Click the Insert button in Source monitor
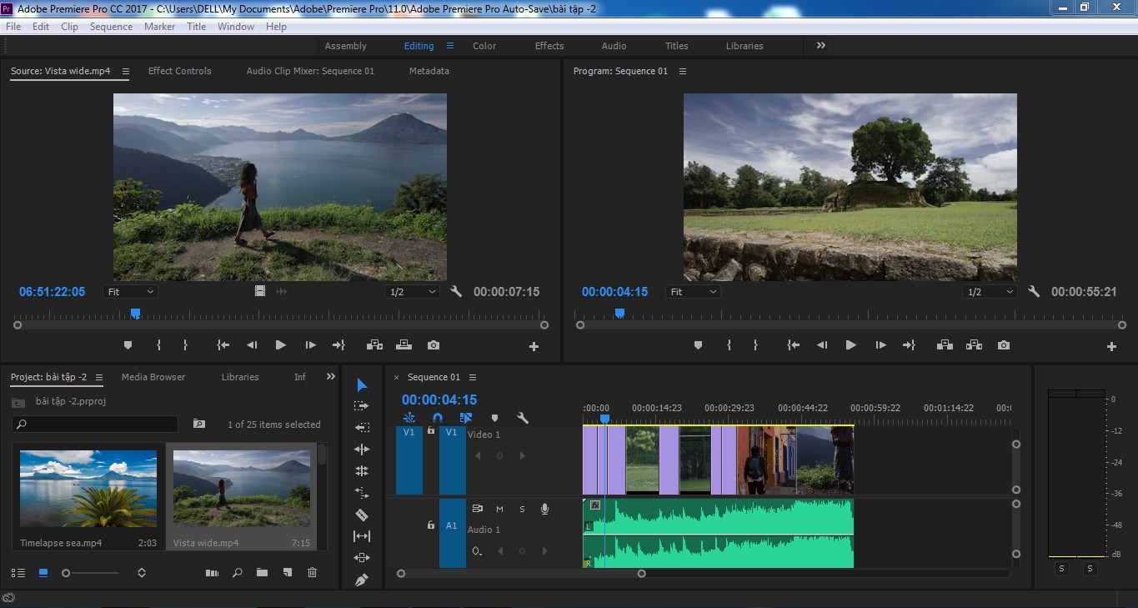This screenshot has height=608, width=1138. coord(374,344)
